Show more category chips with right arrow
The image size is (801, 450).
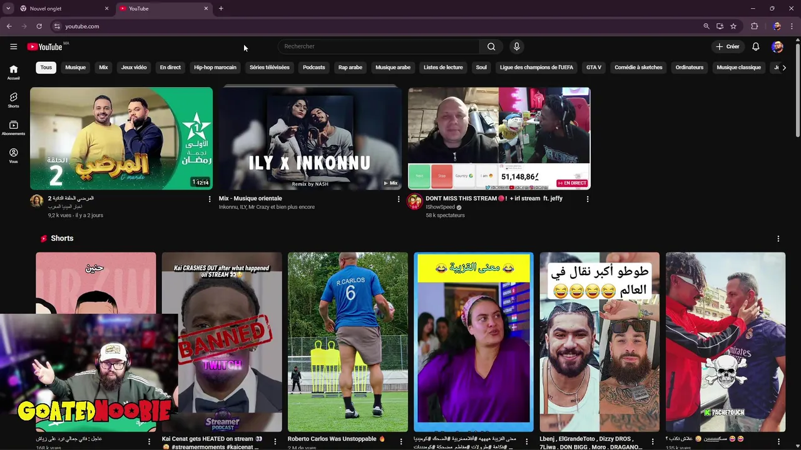point(784,67)
